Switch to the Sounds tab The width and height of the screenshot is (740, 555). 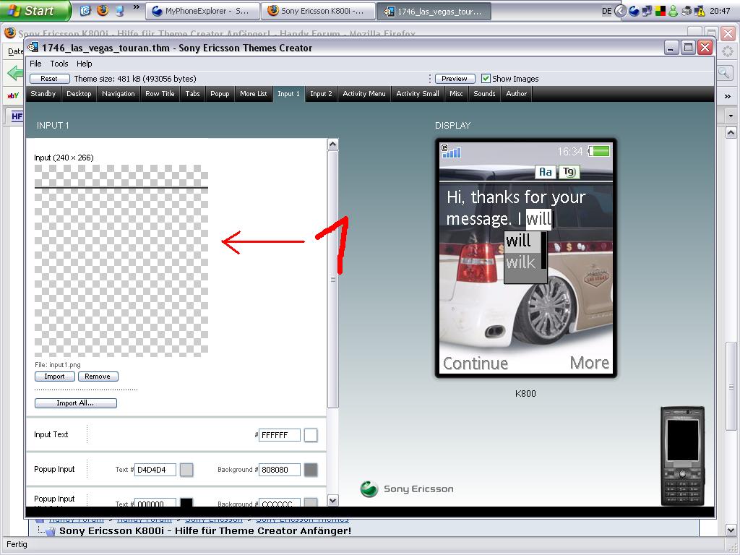(484, 94)
